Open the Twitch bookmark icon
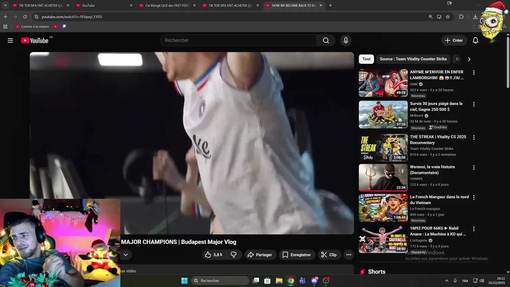 click(x=64, y=27)
